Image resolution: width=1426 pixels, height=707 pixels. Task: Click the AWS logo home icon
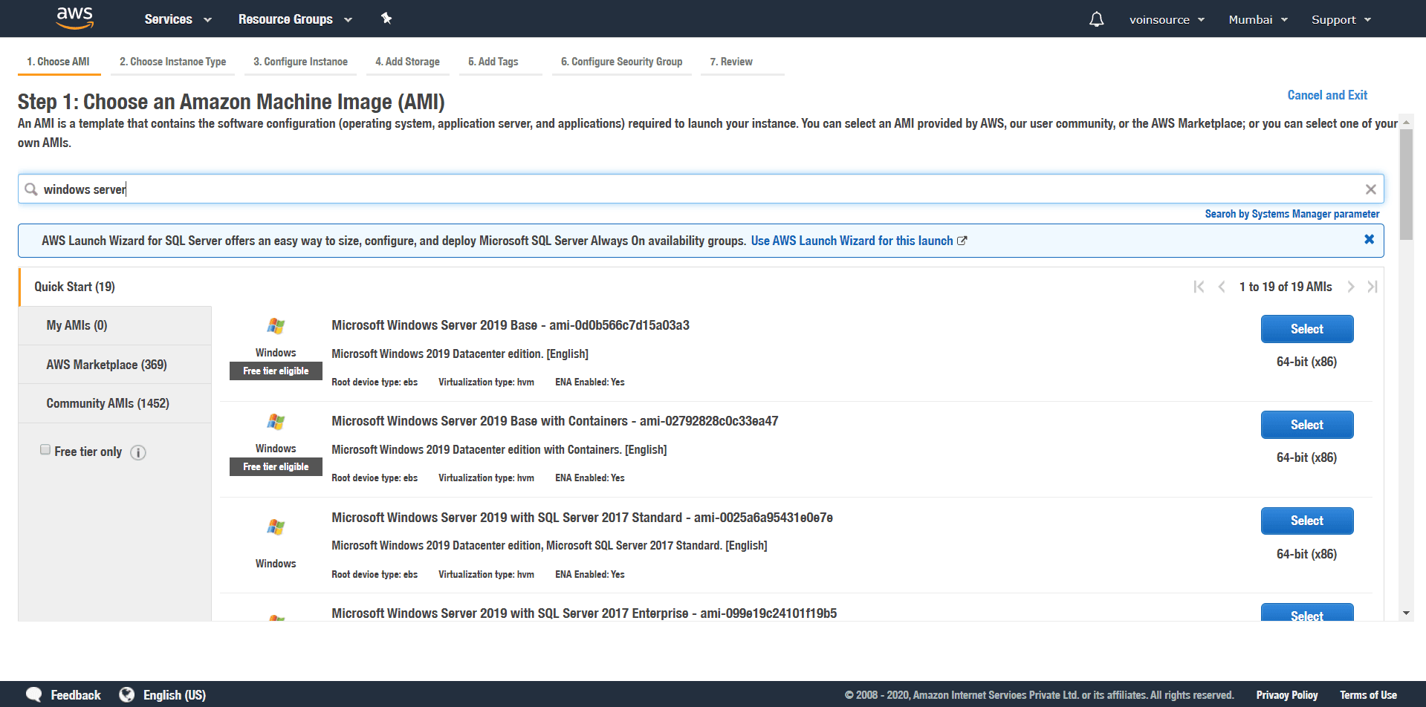tap(75, 18)
